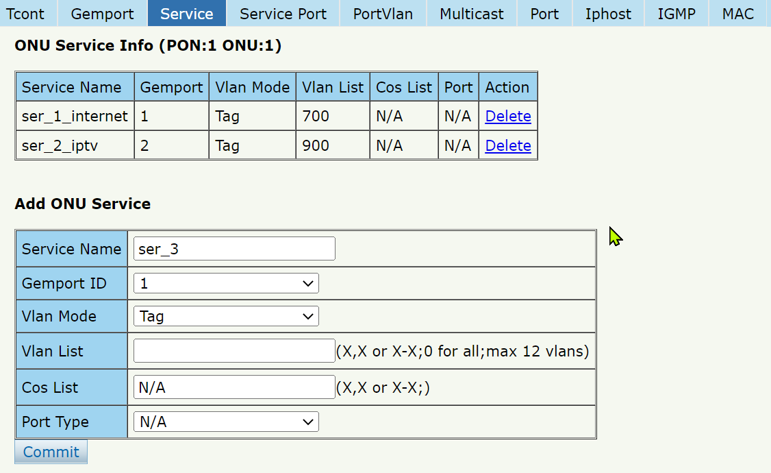Select the Service tab
The width and height of the screenshot is (771, 473).
[186, 14]
